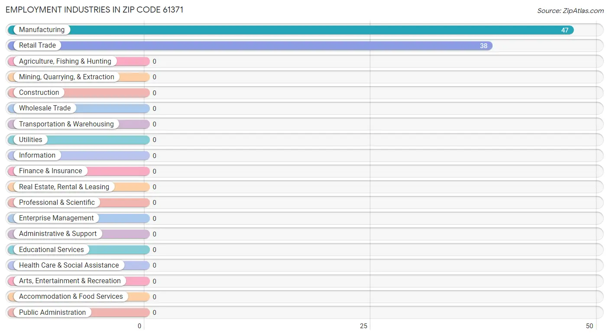Screen dimensions: 609x336
Task: Click the value 47 on Manufacturing bar
Action: 565,30
